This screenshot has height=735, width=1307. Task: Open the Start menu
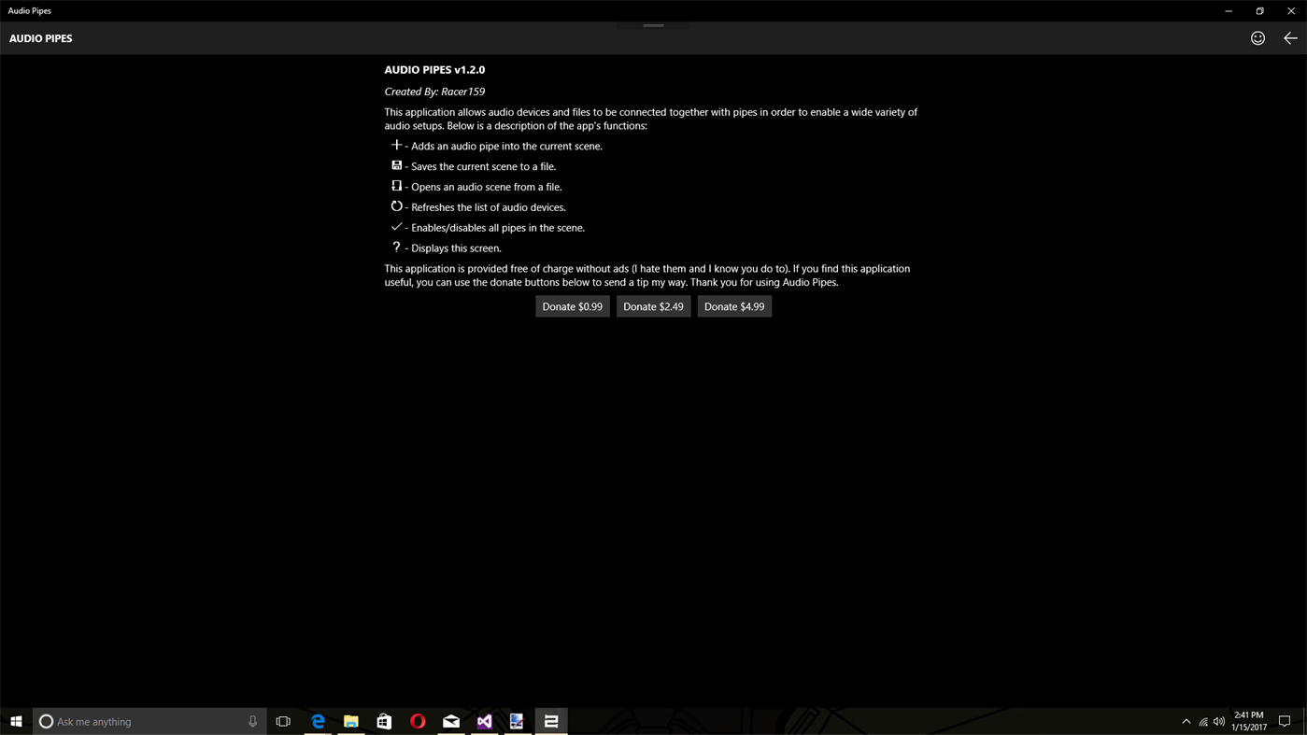[14, 720]
